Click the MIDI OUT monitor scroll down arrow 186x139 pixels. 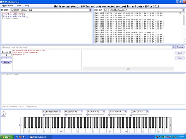tap(184, 42)
